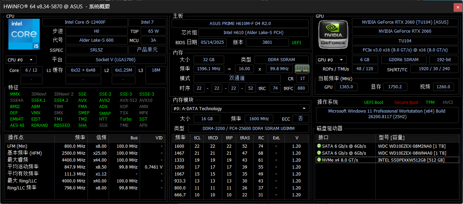Click the TPM status indicator
This screenshot has width=463, height=204.
coord(430,103)
